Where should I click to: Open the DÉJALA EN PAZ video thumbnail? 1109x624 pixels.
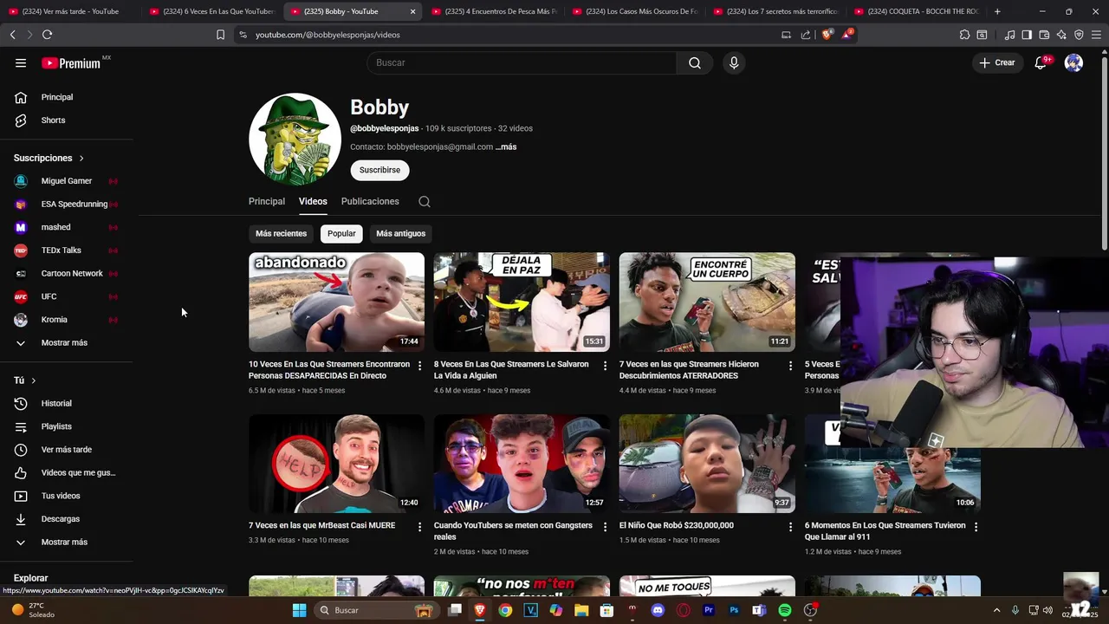click(522, 302)
